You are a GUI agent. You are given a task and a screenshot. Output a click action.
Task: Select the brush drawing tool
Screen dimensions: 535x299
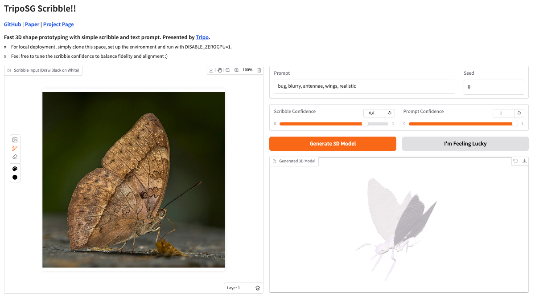(15, 148)
